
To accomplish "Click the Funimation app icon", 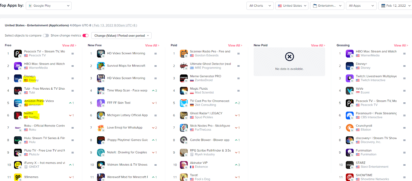I will pos(349,153).
